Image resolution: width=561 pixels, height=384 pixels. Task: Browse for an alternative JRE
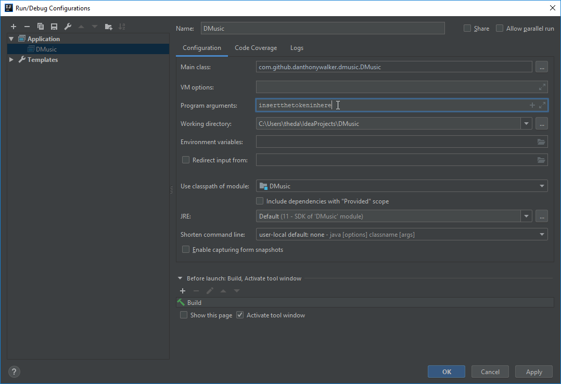point(542,216)
